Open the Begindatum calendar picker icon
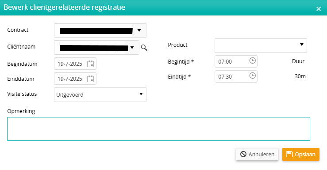The height and width of the screenshot is (170, 327). (90, 64)
